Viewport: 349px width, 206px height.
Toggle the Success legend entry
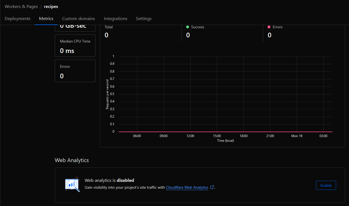coord(195,27)
